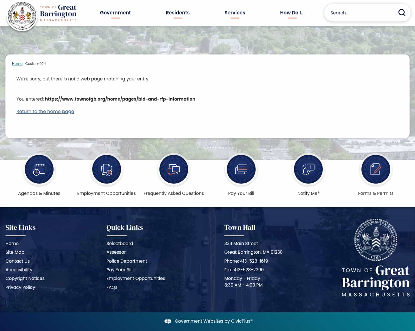Open the Police Department link
Viewport: 415px width, 331px height.
pos(127,261)
